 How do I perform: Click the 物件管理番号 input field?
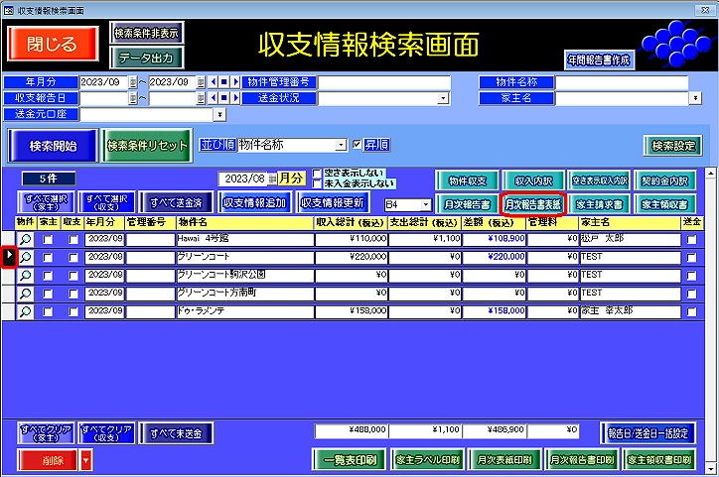[383, 81]
